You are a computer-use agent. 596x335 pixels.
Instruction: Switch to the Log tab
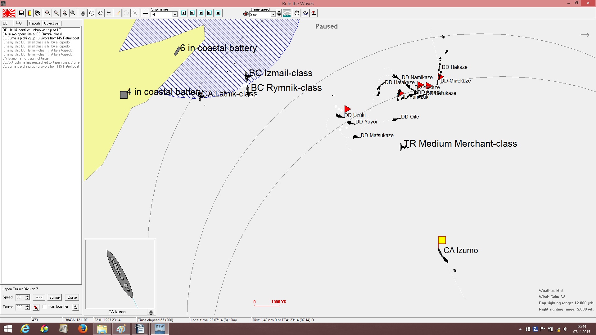click(x=19, y=23)
